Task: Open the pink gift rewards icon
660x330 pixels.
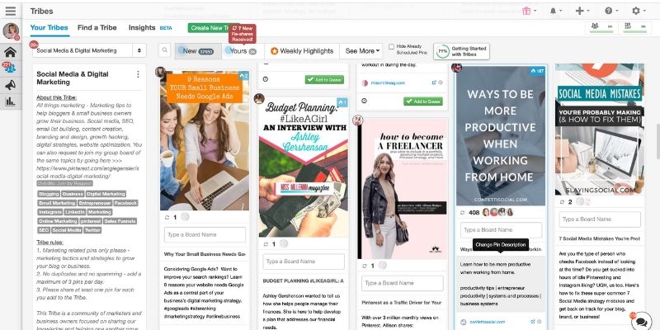Action: click(526, 11)
